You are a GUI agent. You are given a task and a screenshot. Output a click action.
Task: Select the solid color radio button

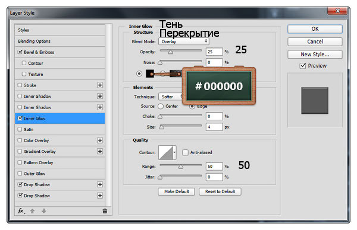pyautogui.click(x=139, y=74)
